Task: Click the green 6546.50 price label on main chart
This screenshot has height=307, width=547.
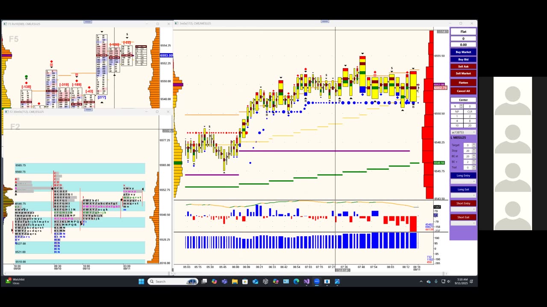Action: (x=439, y=163)
